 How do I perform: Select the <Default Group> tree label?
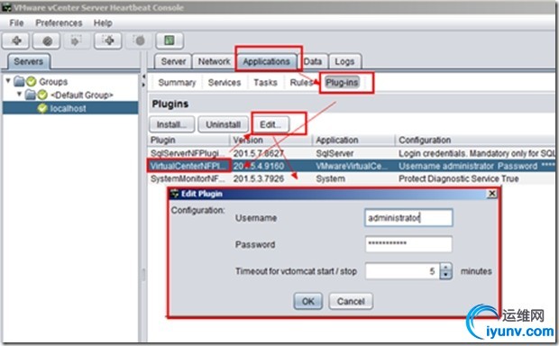[x=82, y=96]
